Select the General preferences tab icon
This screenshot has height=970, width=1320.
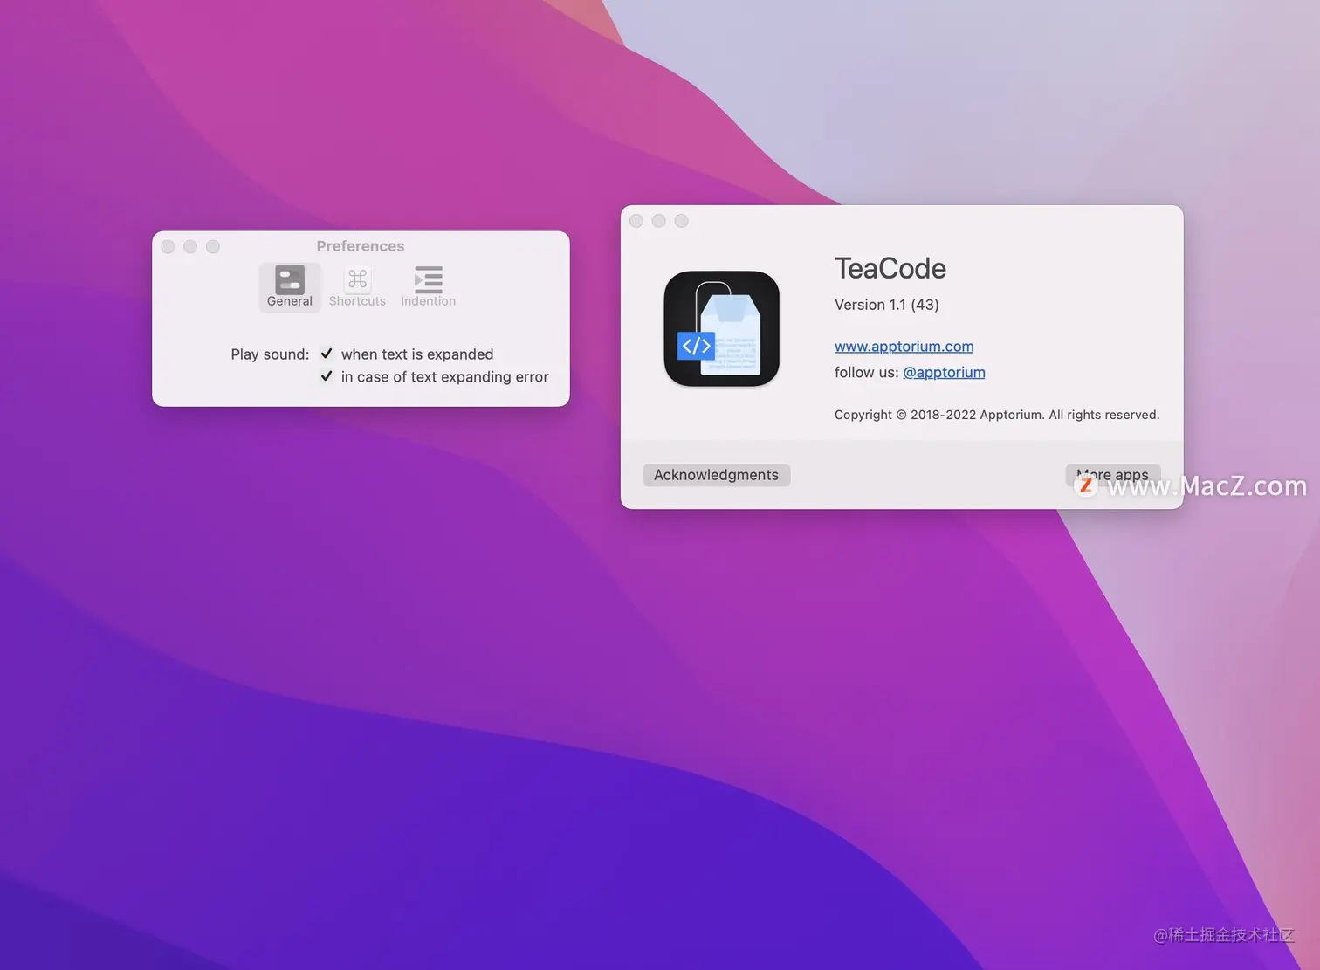(x=290, y=286)
